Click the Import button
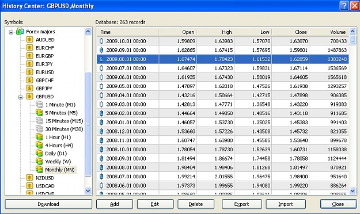The image size is (360, 214). click(286, 204)
